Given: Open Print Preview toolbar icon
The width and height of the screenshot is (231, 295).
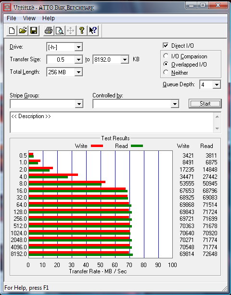Looking at the screenshot, I should click(x=60, y=30).
